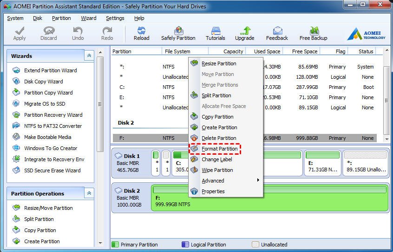Open Properties from context menu
The image size is (393, 252).
pyautogui.click(x=226, y=191)
